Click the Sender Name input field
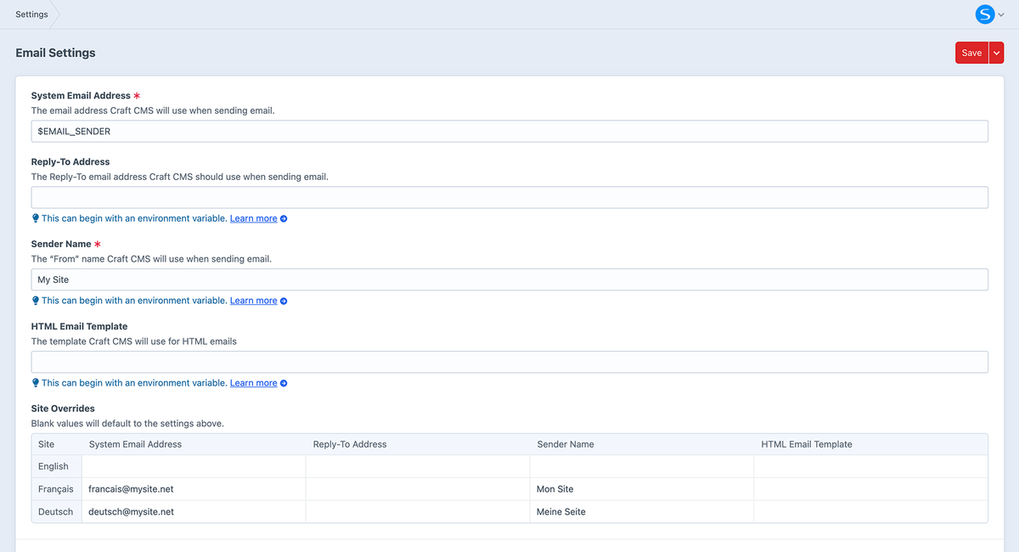The image size is (1019, 552). pos(509,279)
